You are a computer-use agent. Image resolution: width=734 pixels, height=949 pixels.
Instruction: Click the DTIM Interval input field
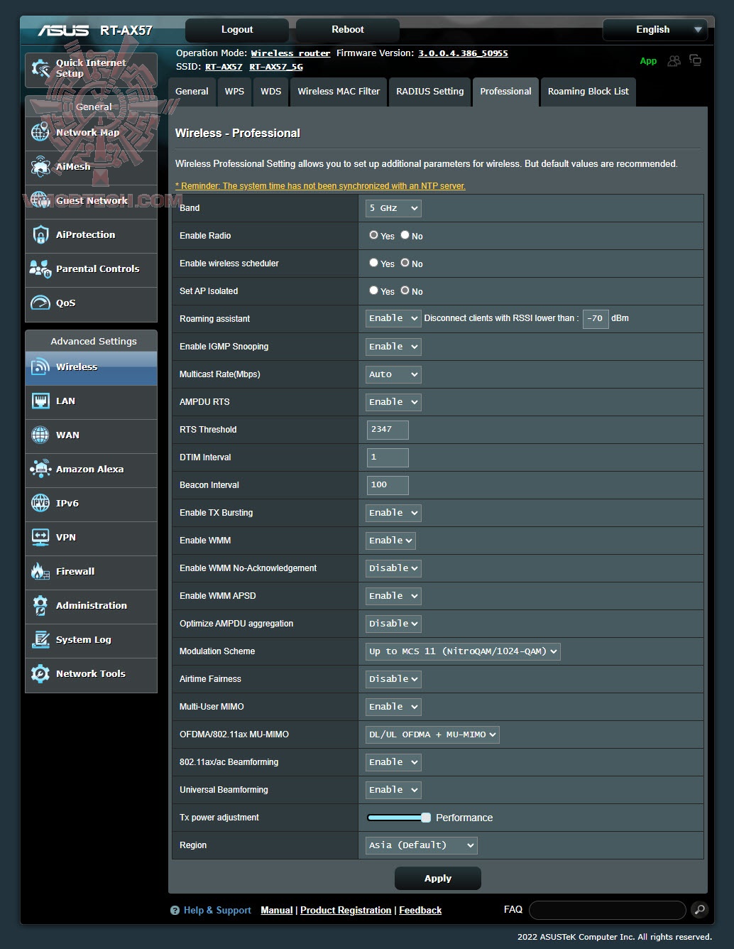click(x=388, y=457)
